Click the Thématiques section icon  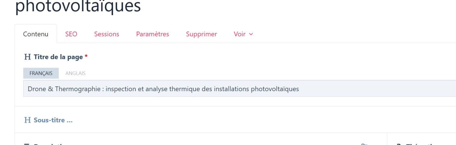399,144
